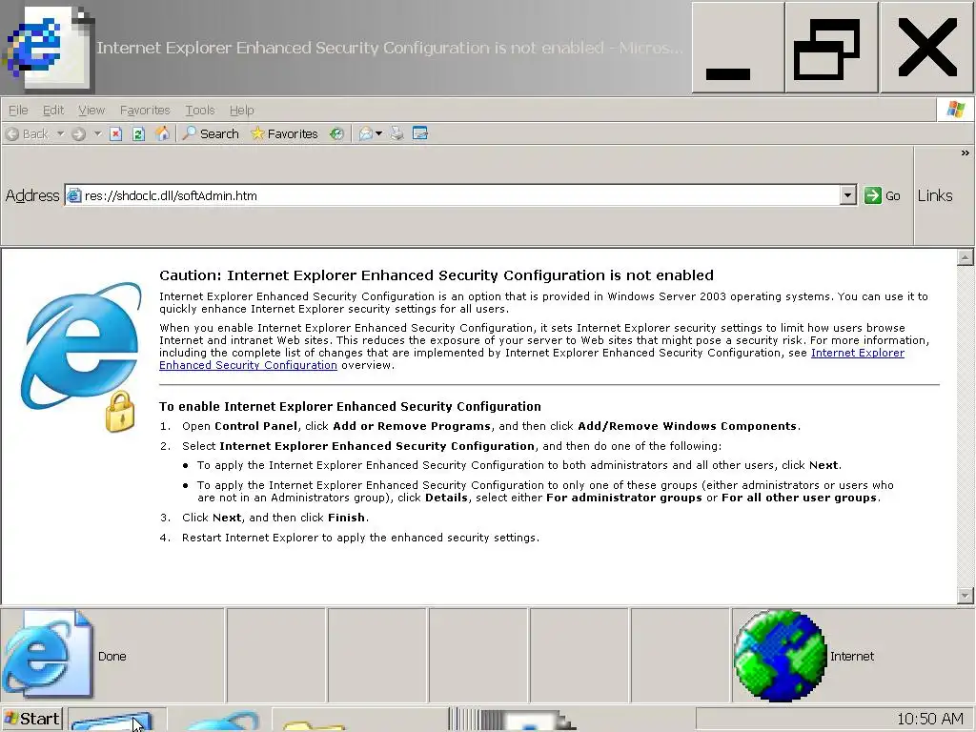Go back using the Back arrow icon
Image resolution: width=976 pixels, height=732 pixels.
11,133
